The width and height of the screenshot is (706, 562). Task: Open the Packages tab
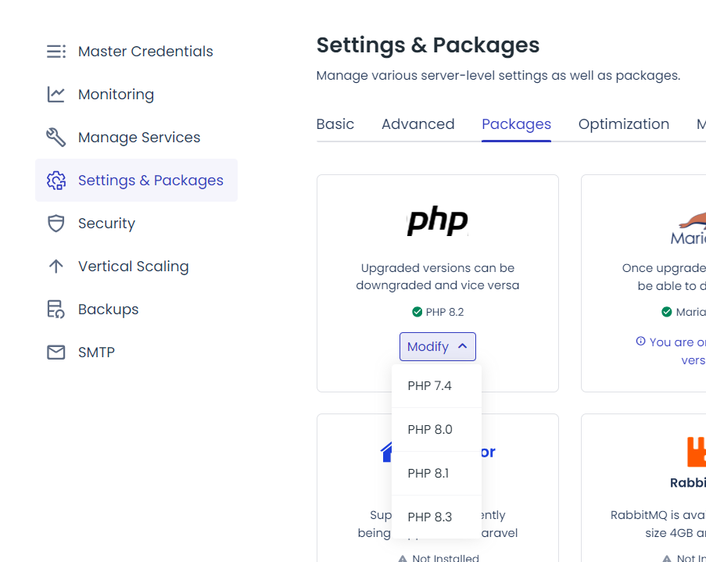click(x=516, y=124)
